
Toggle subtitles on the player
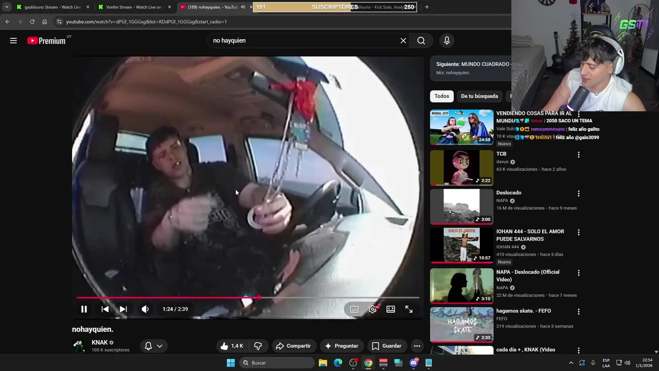354,309
